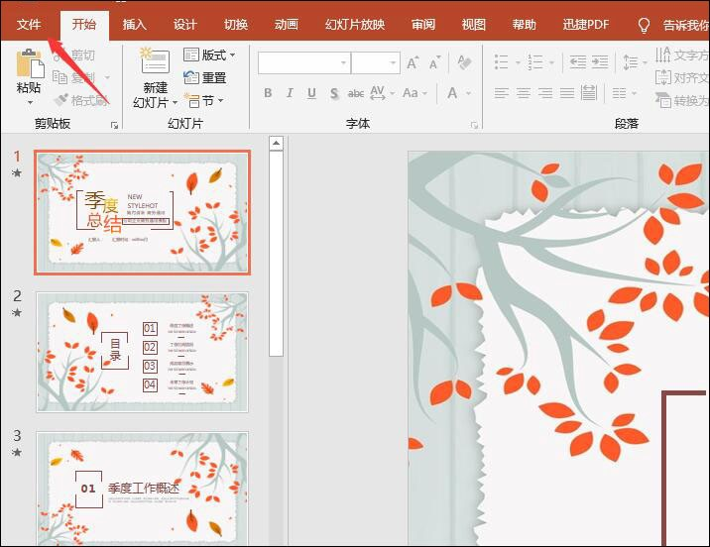Click the text shadow S icon
Image resolution: width=710 pixels, height=547 pixels.
333,93
